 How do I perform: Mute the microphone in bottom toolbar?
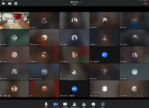[46, 104]
